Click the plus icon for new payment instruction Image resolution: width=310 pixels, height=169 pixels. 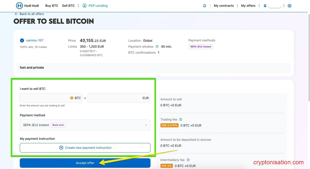pyautogui.click(x=61, y=148)
